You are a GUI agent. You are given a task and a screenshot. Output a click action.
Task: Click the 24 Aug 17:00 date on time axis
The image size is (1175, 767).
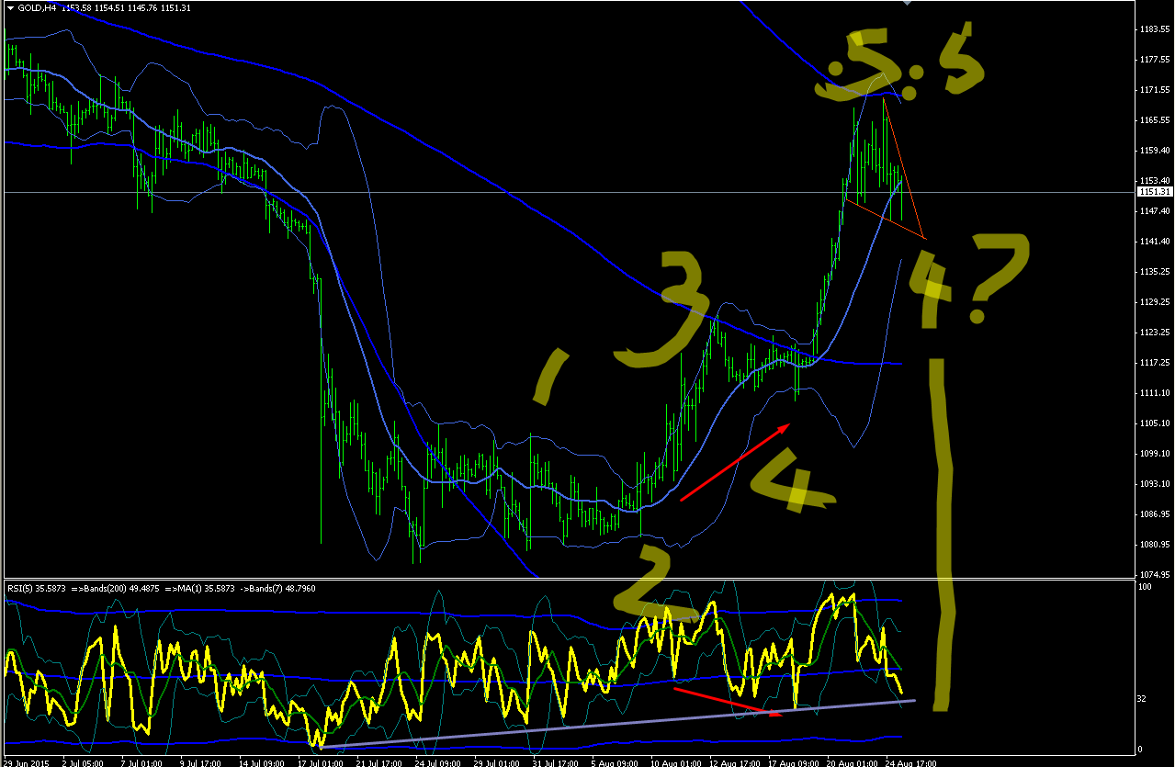(x=910, y=761)
